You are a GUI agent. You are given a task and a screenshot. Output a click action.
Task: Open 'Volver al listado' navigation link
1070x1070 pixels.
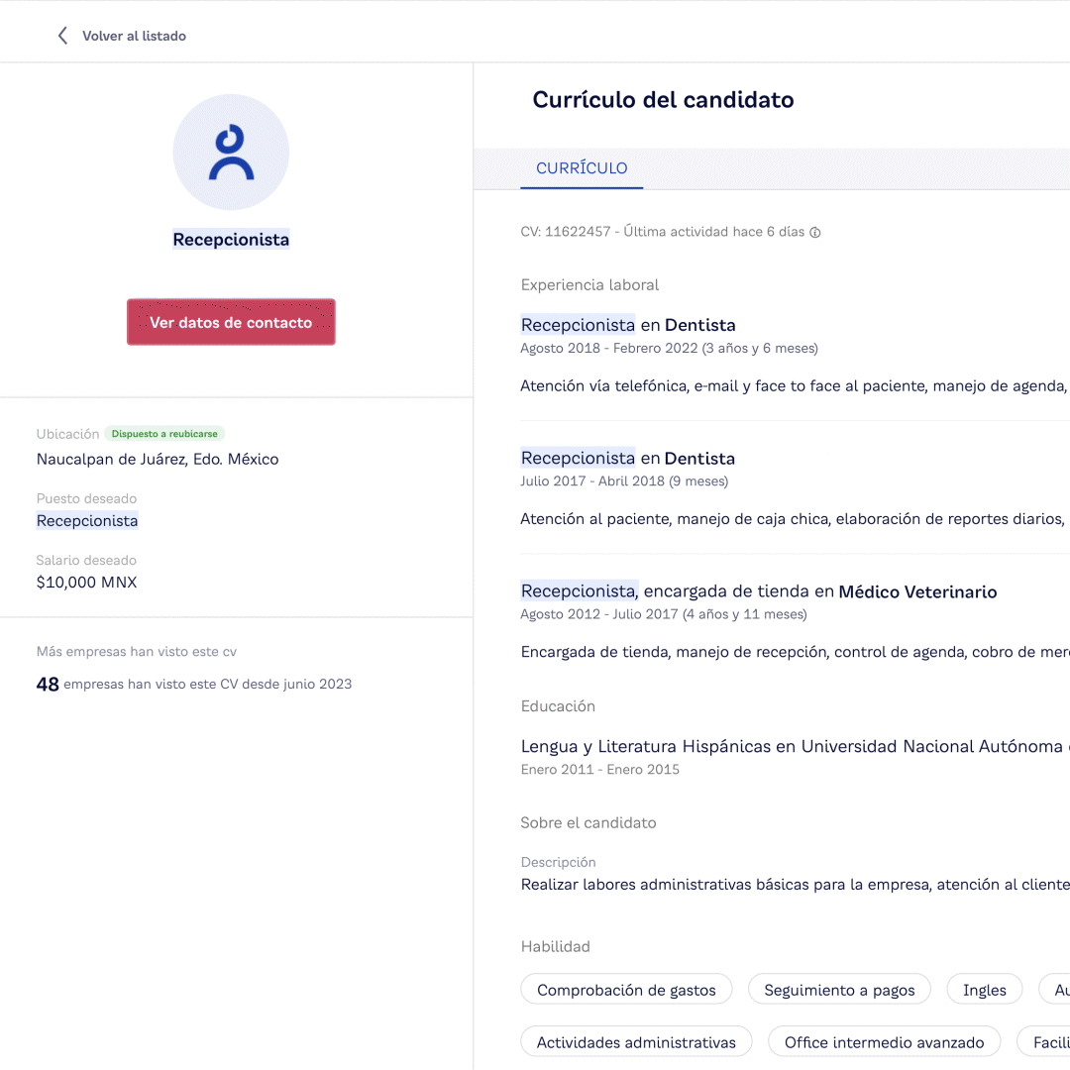pyautogui.click(x=134, y=36)
